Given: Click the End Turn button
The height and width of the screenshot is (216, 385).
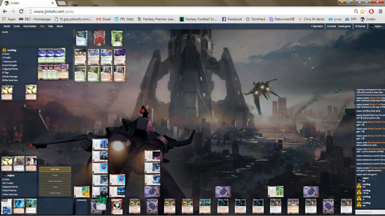Looking at the screenshot, I should tap(55, 169).
